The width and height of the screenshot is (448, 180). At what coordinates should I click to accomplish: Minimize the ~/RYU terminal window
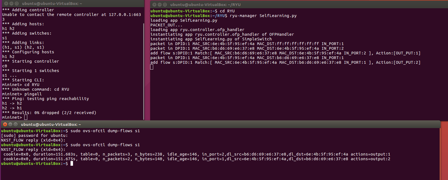point(160,5)
